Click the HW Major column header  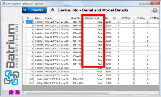coord(127,18)
